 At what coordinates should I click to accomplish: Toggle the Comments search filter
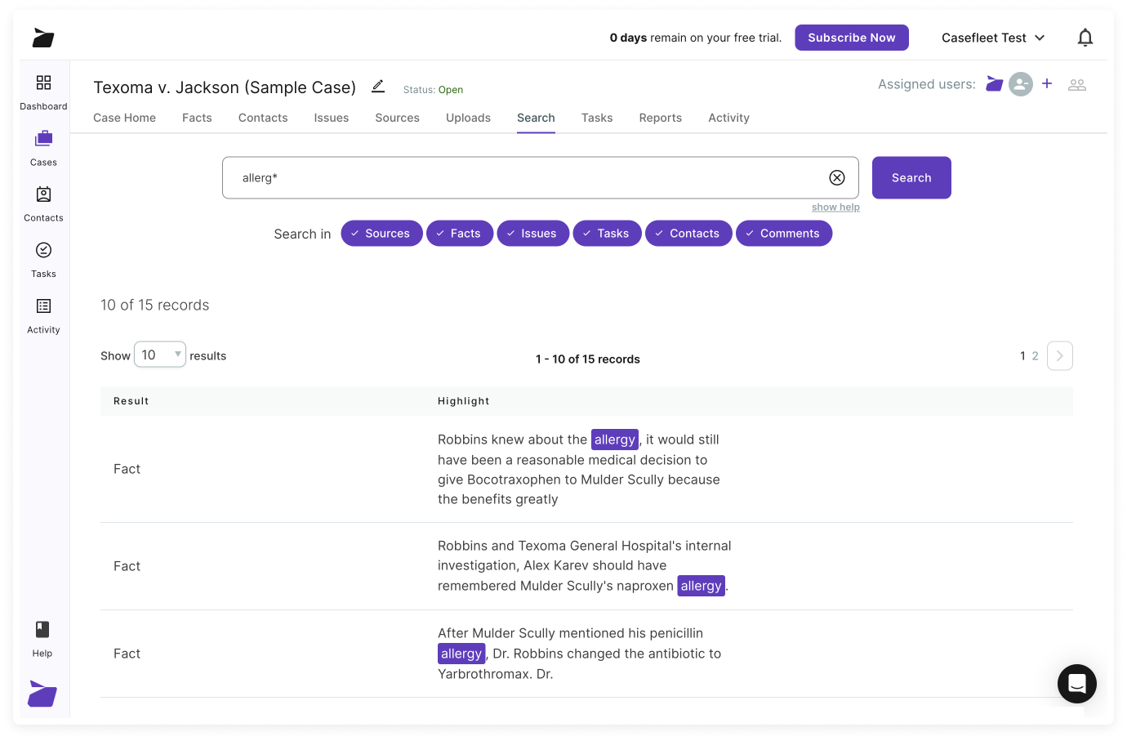tap(783, 234)
